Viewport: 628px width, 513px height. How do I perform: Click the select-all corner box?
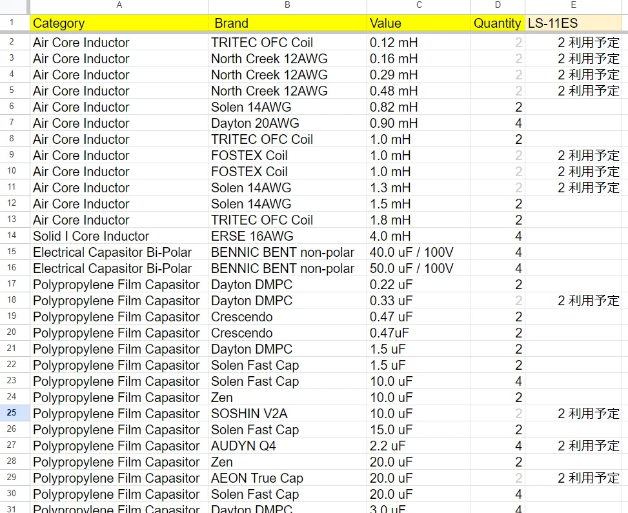pyautogui.click(x=14, y=5)
